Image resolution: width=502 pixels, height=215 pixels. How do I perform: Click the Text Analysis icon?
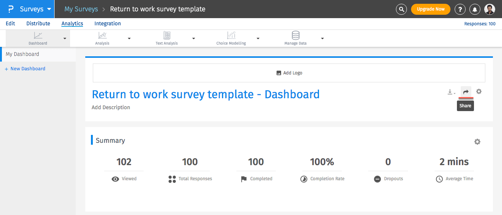click(167, 36)
